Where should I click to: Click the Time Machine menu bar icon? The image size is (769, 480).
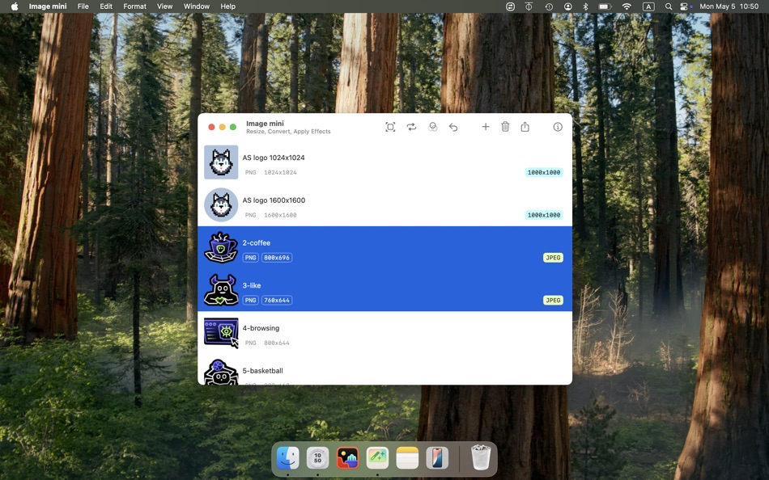[x=549, y=6]
